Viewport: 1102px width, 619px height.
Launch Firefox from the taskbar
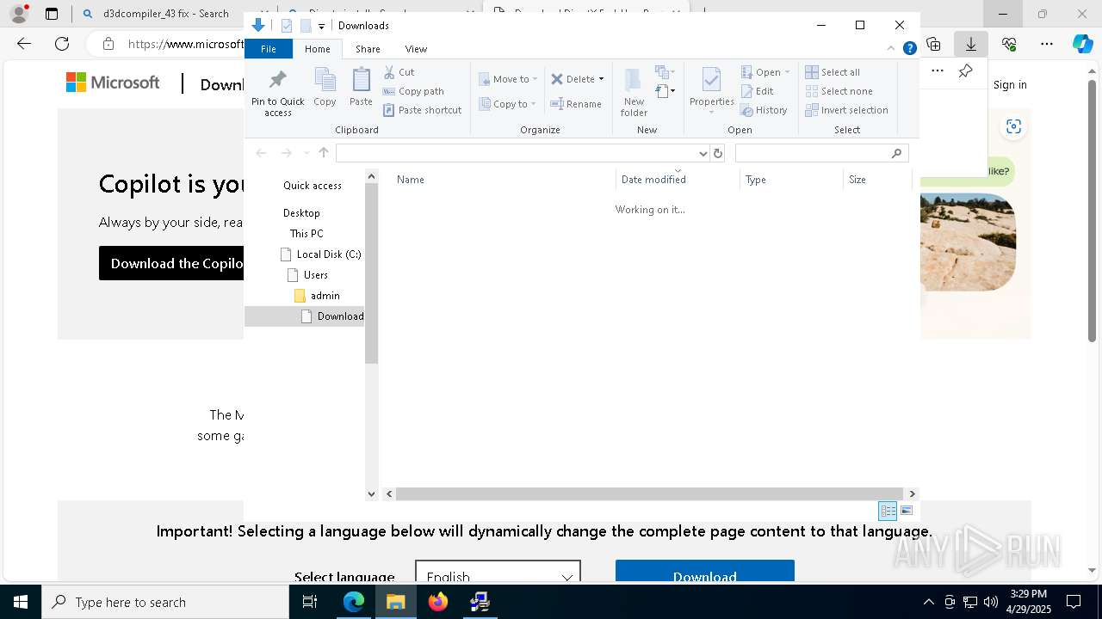coord(438,602)
